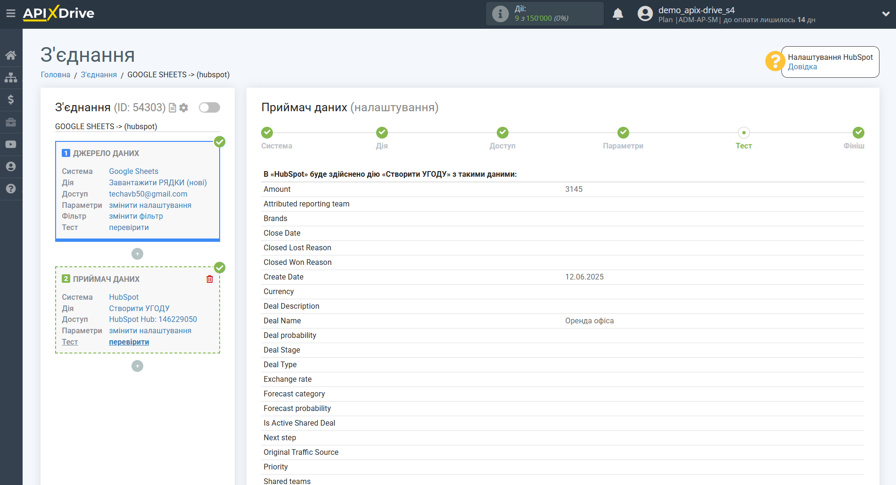Screen dimensions: 896x485
Task: Go to З'єднання breadcrumb
Action: (99, 74)
